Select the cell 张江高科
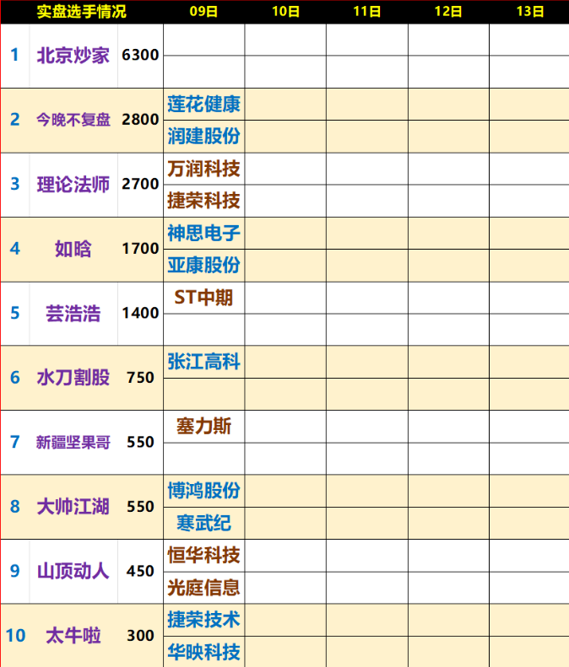This screenshot has height=667, width=569. (x=203, y=362)
